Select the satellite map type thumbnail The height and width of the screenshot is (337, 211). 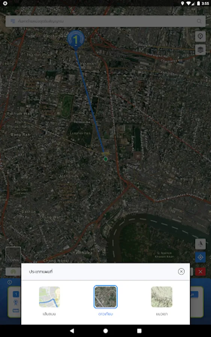[106, 297]
